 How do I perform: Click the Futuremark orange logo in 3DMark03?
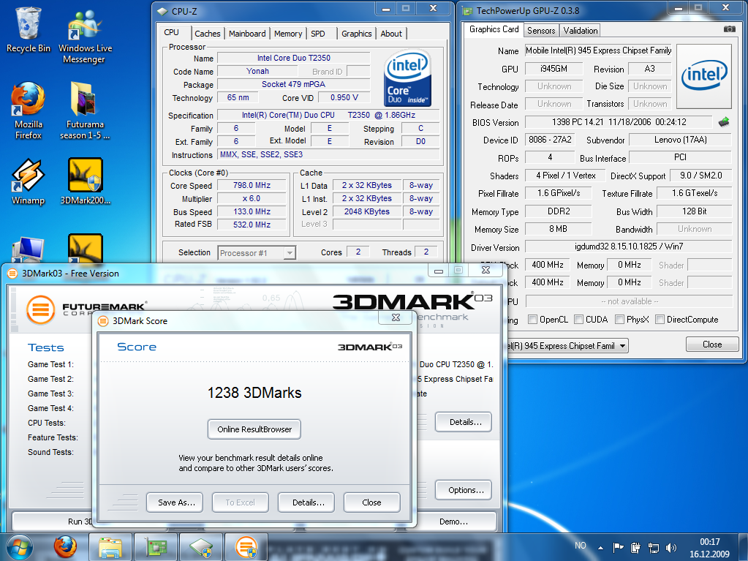[40, 309]
